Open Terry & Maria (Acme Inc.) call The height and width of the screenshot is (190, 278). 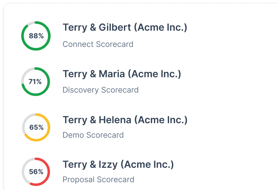click(122, 74)
